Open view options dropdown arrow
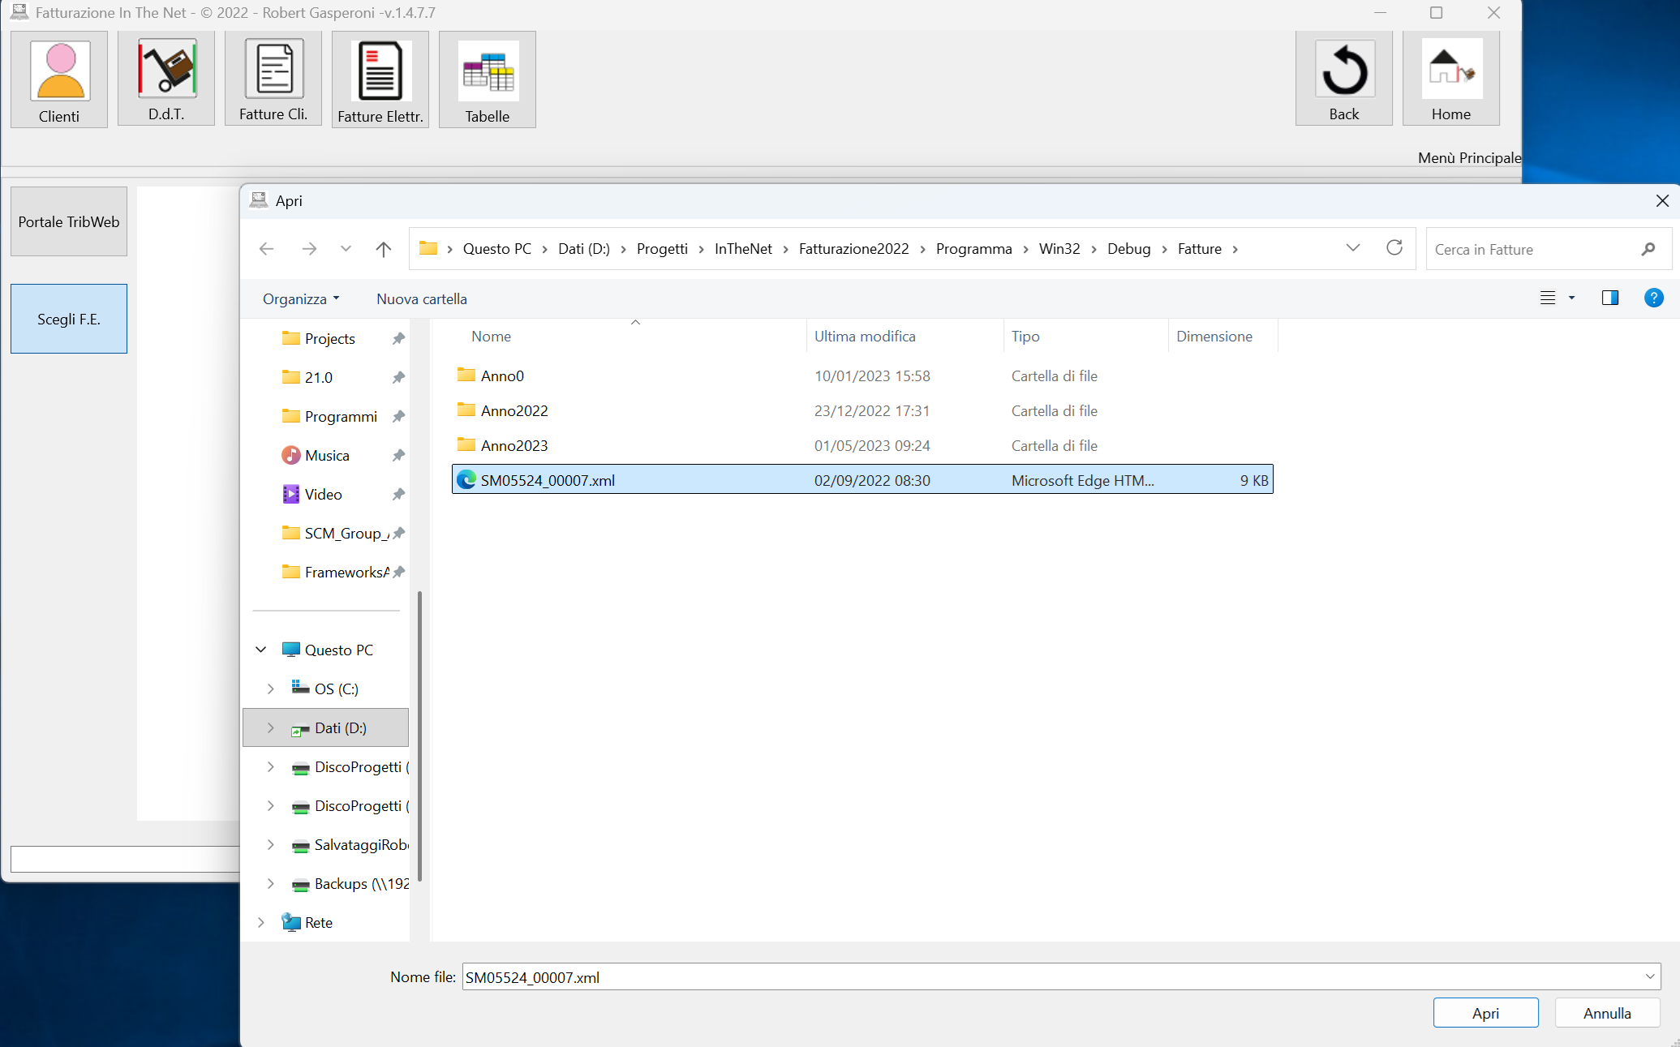This screenshot has height=1047, width=1680. (x=1572, y=298)
